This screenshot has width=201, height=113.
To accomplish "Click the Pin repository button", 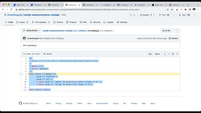I will (x=133, y=15).
